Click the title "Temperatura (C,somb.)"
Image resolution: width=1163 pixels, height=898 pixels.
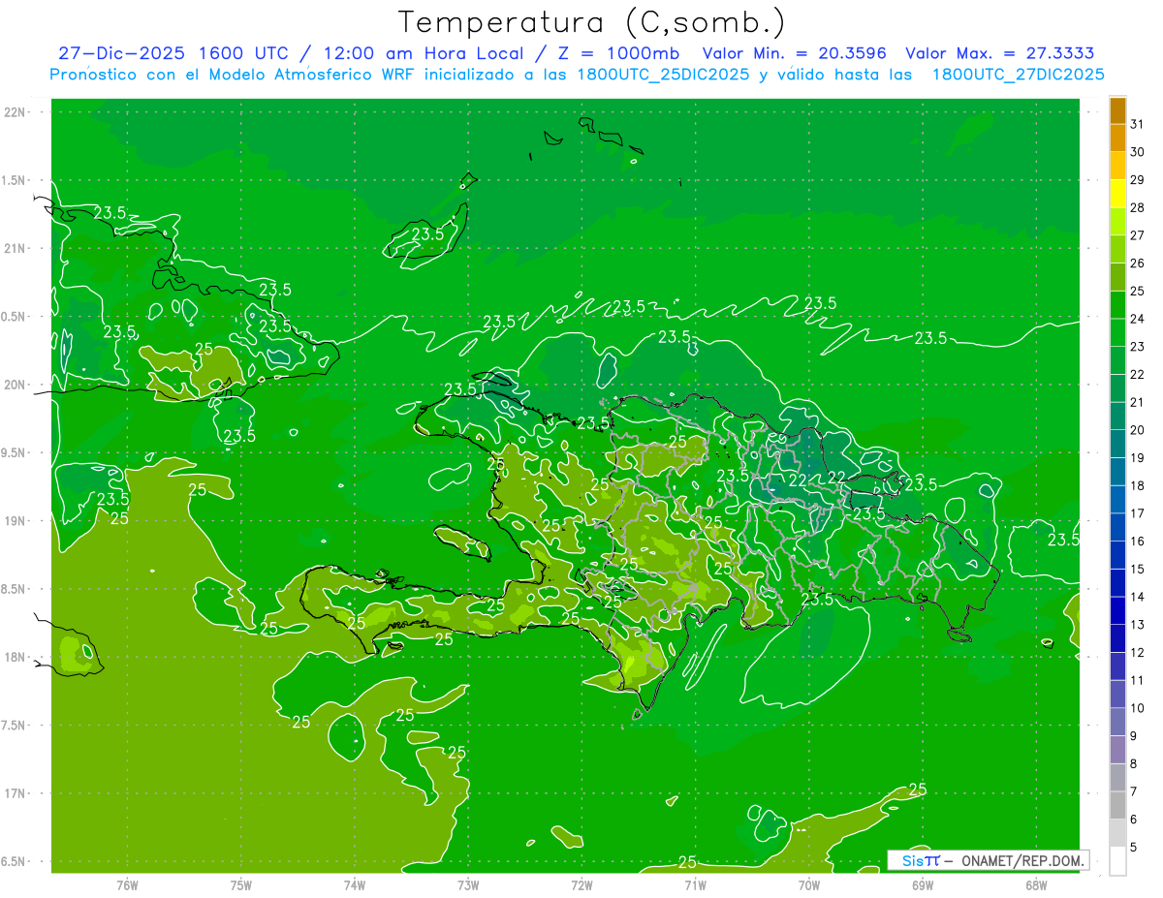tap(592, 23)
